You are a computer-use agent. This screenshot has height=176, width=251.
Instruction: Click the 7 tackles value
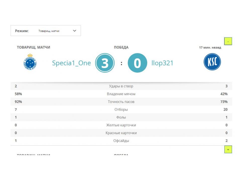[16, 109]
